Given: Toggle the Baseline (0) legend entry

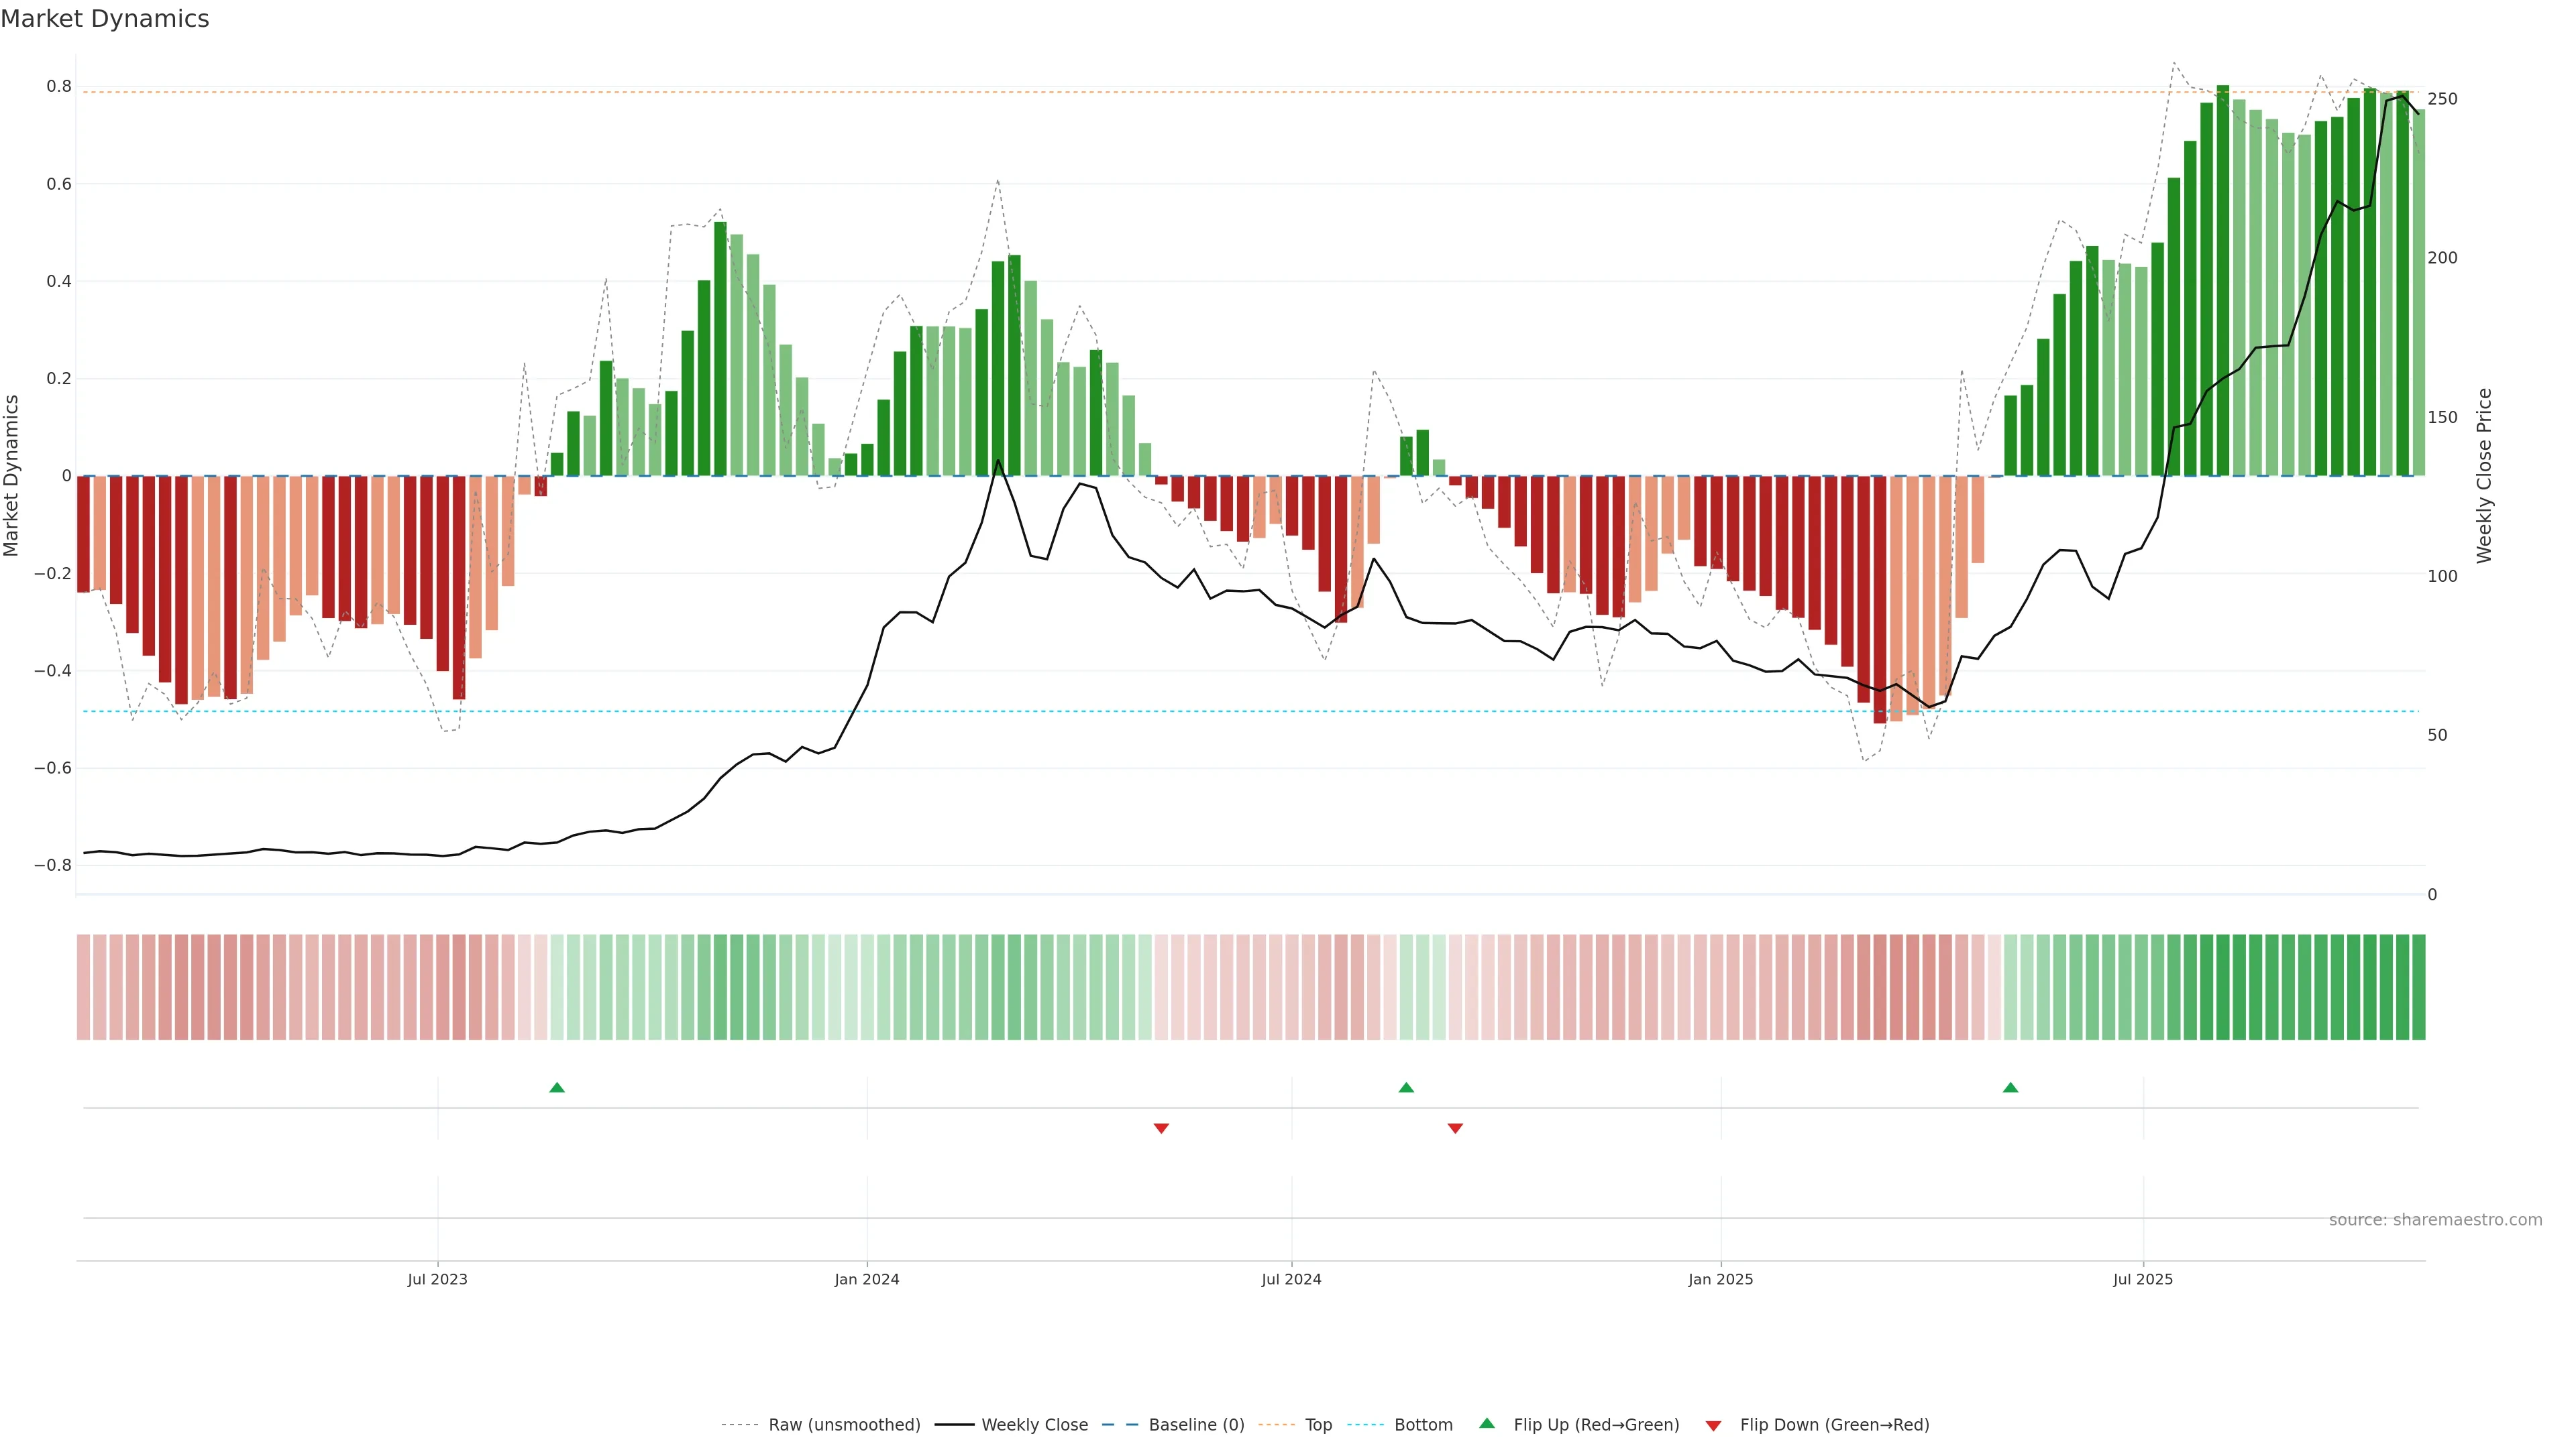Looking at the screenshot, I should 1196,1425.
